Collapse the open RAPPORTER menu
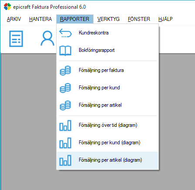Screen dimensions: 195x190 75,19
